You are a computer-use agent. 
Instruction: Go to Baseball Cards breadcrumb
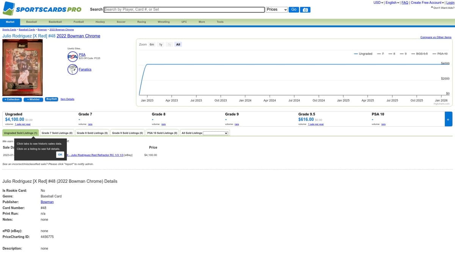pyautogui.click(x=27, y=30)
